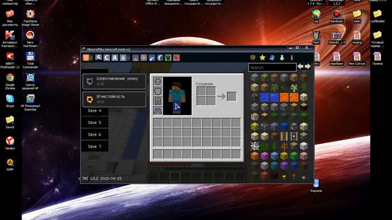Pick the stone block item
Viewport: 392px width, 220px height.
click(255, 78)
